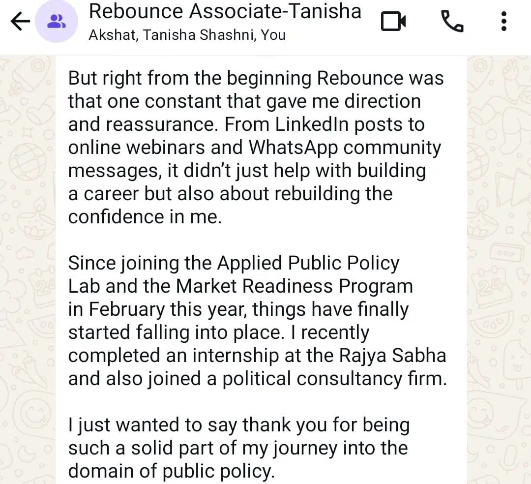Start a video call with the group
Screen dimensions: 531x484
click(x=394, y=21)
